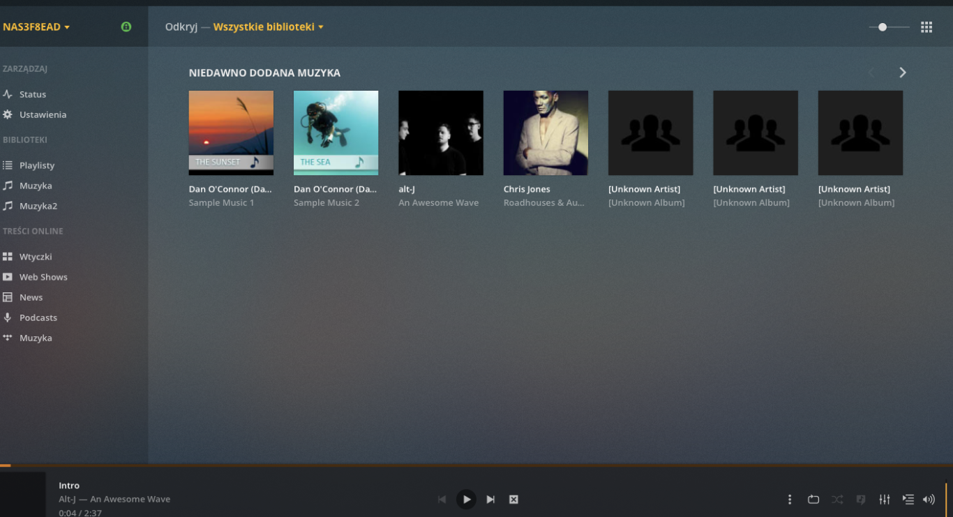Screen dimensions: 953x517
Task: Open the An Awesome Wave album title link
Action: click(439, 203)
